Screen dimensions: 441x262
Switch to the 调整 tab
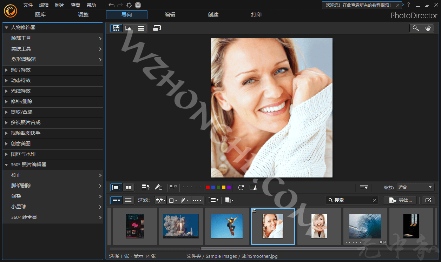pos(83,15)
